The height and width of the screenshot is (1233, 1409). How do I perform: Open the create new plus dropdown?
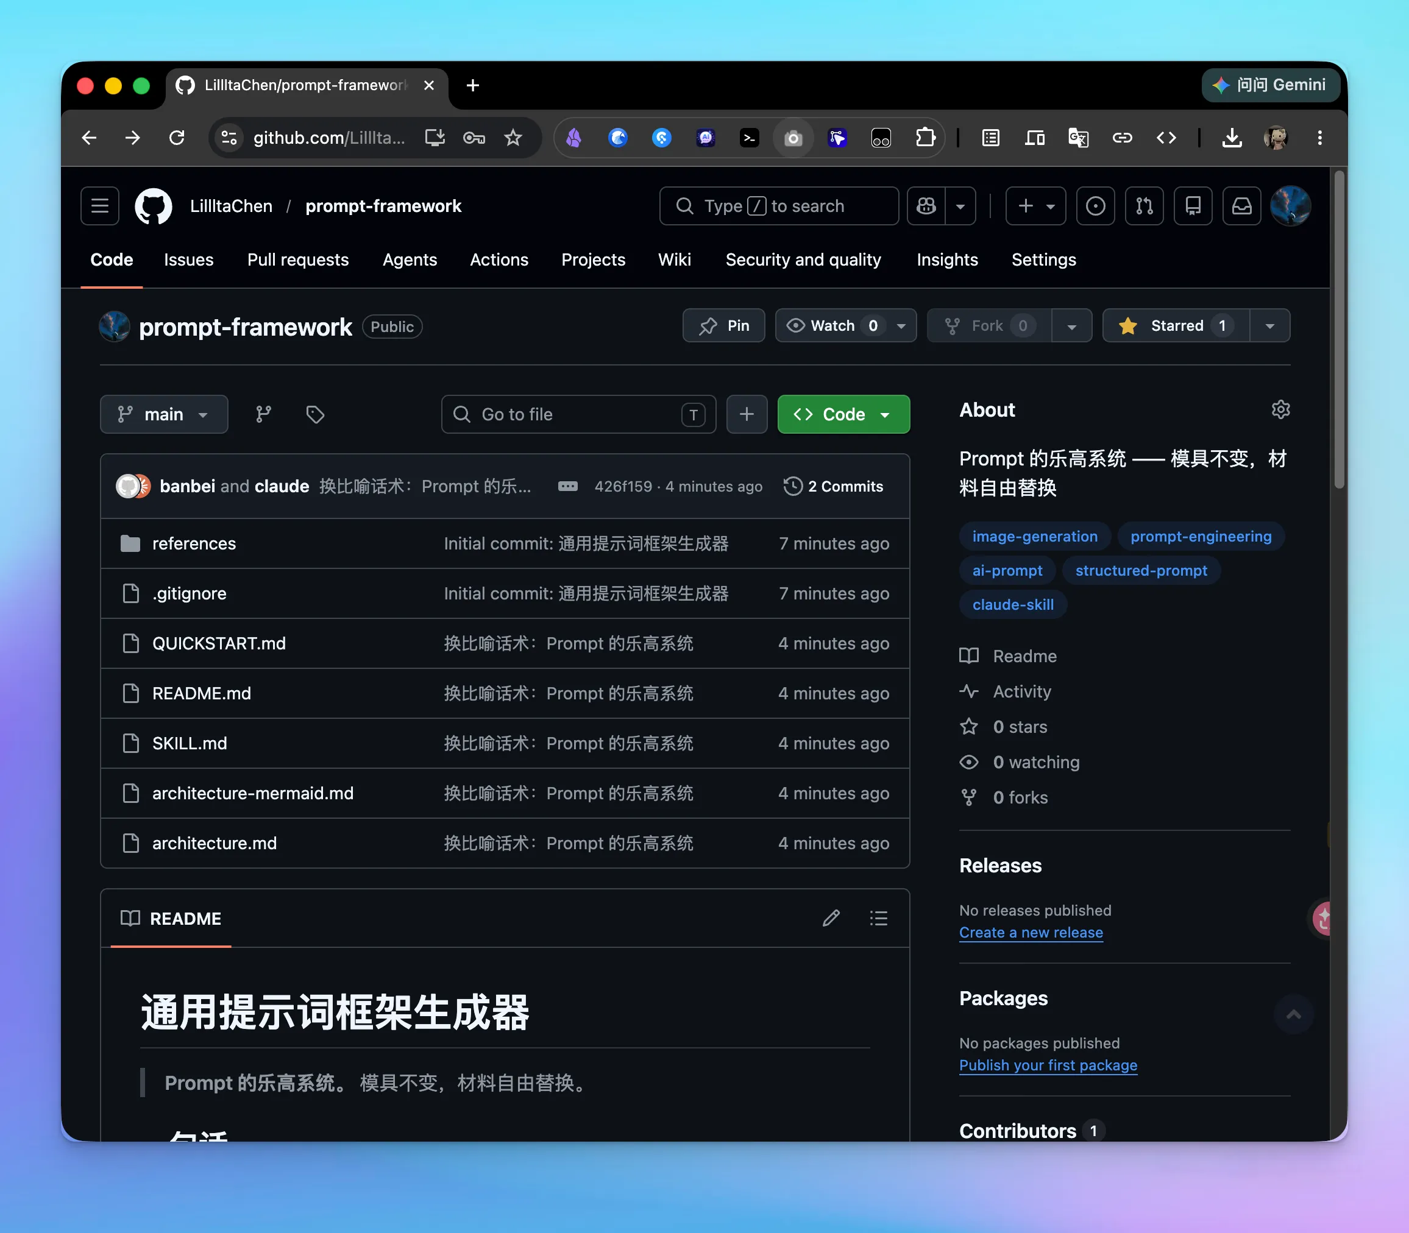pyautogui.click(x=1035, y=206)
